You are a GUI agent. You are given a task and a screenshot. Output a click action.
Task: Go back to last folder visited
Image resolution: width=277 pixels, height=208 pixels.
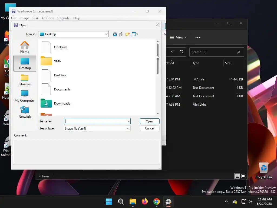click(x=115, y=34)
